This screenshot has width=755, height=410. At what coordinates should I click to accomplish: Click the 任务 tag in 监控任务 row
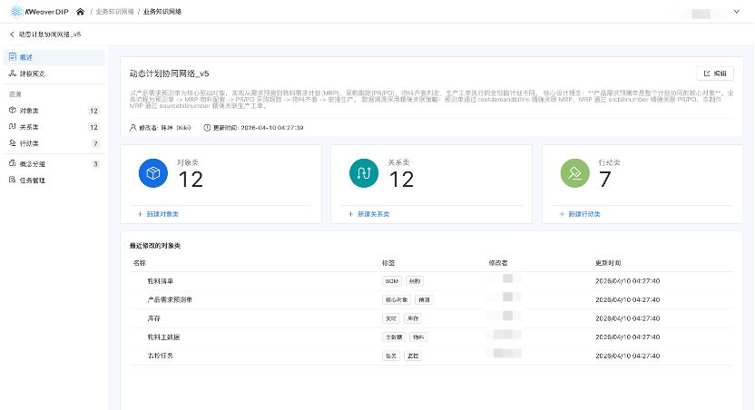(390, 356)
